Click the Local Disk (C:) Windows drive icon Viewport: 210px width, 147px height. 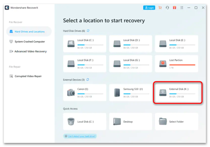(71, 44)
